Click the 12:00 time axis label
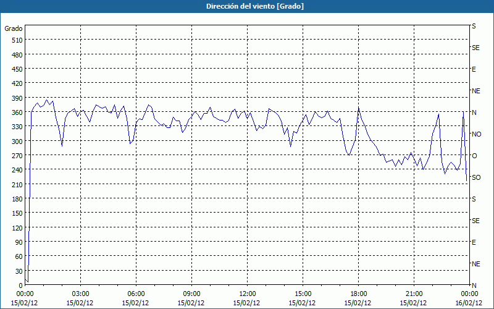494x309 pixels. point(247,294)
